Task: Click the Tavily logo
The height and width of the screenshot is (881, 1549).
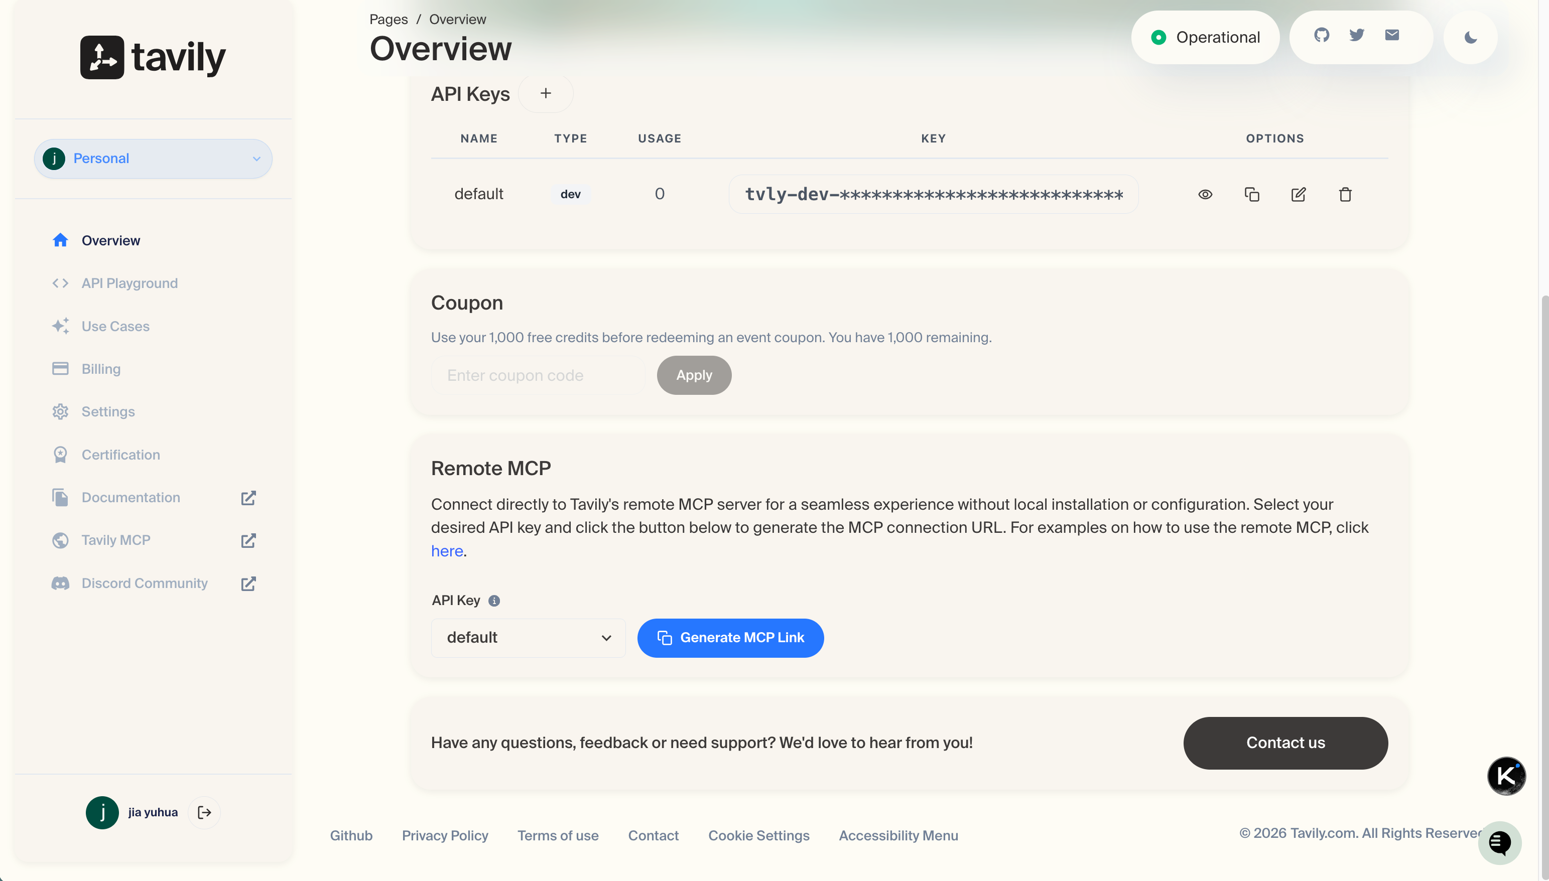Action: click(x=153, y=58)
